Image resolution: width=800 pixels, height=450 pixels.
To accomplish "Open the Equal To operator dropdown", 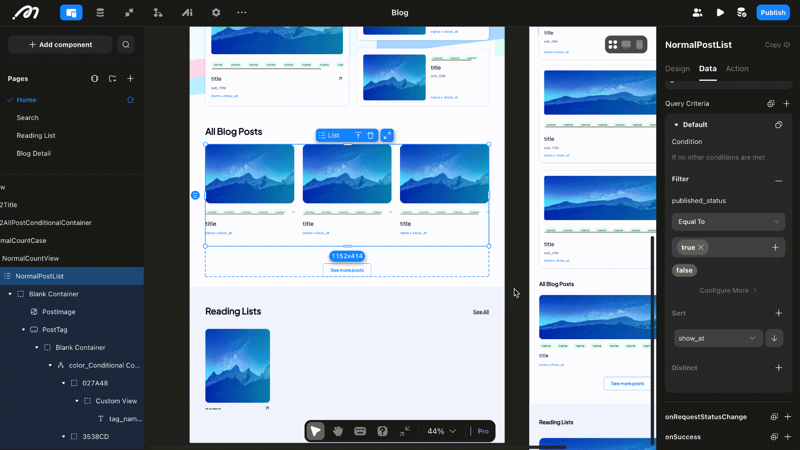I will click(728, 222).
